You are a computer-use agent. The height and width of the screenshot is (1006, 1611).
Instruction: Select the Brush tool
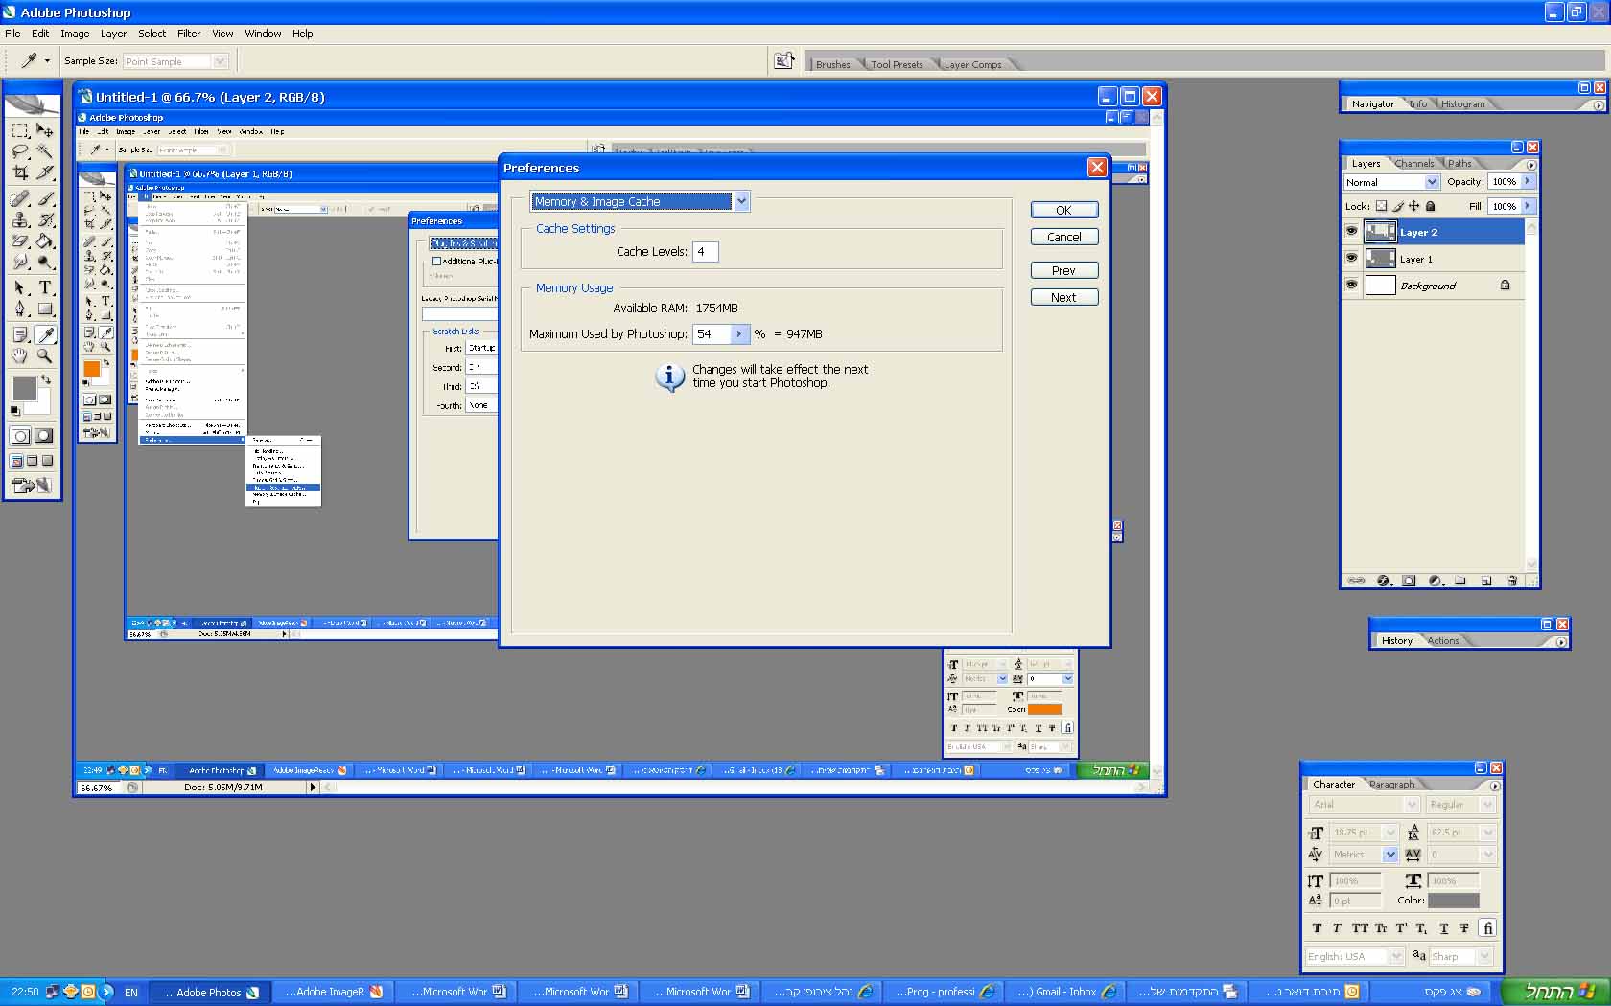point(45,198)
